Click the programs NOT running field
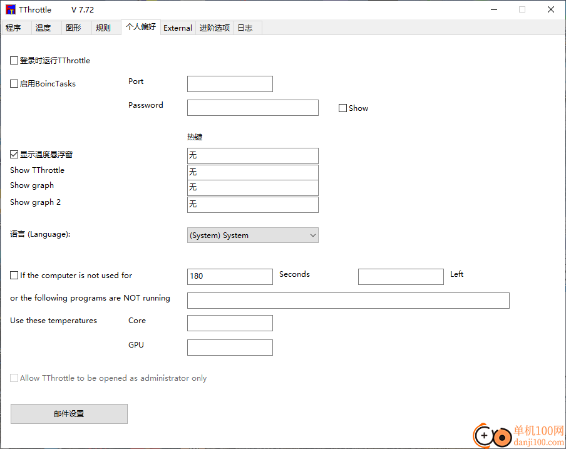Screen dimensions: 566x449 348,301
